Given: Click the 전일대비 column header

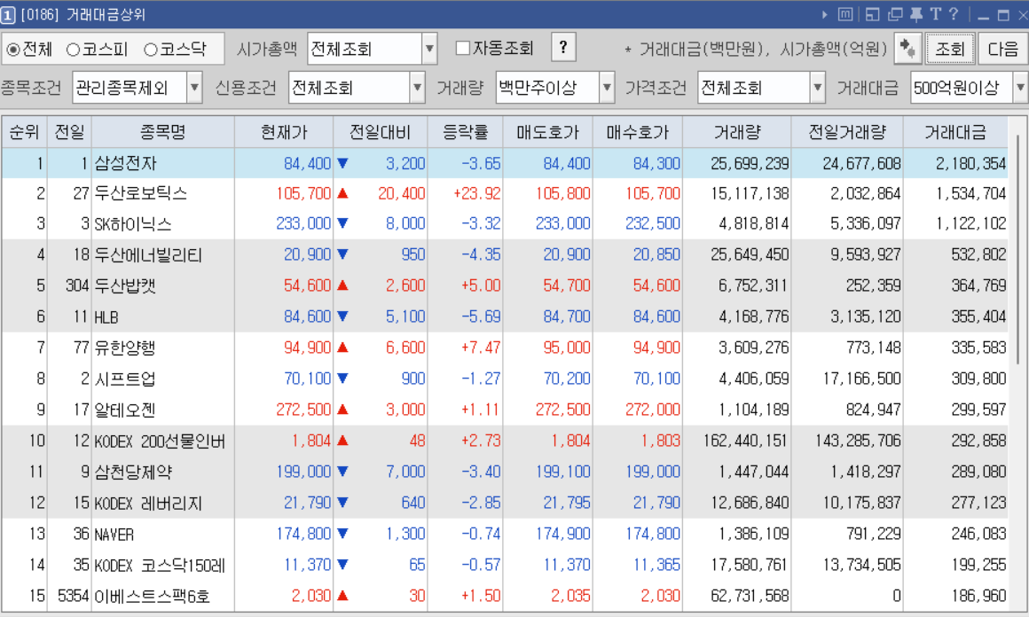Looking at the screenshot, I should click(381, 132).
